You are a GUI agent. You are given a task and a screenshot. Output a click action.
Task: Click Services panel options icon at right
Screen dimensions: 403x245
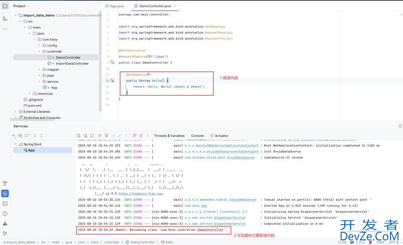pos(400,126)
